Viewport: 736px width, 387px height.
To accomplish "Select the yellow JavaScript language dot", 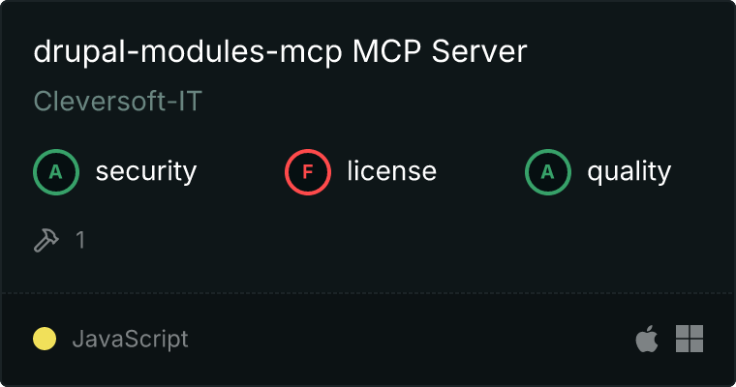I will point(45,339).
